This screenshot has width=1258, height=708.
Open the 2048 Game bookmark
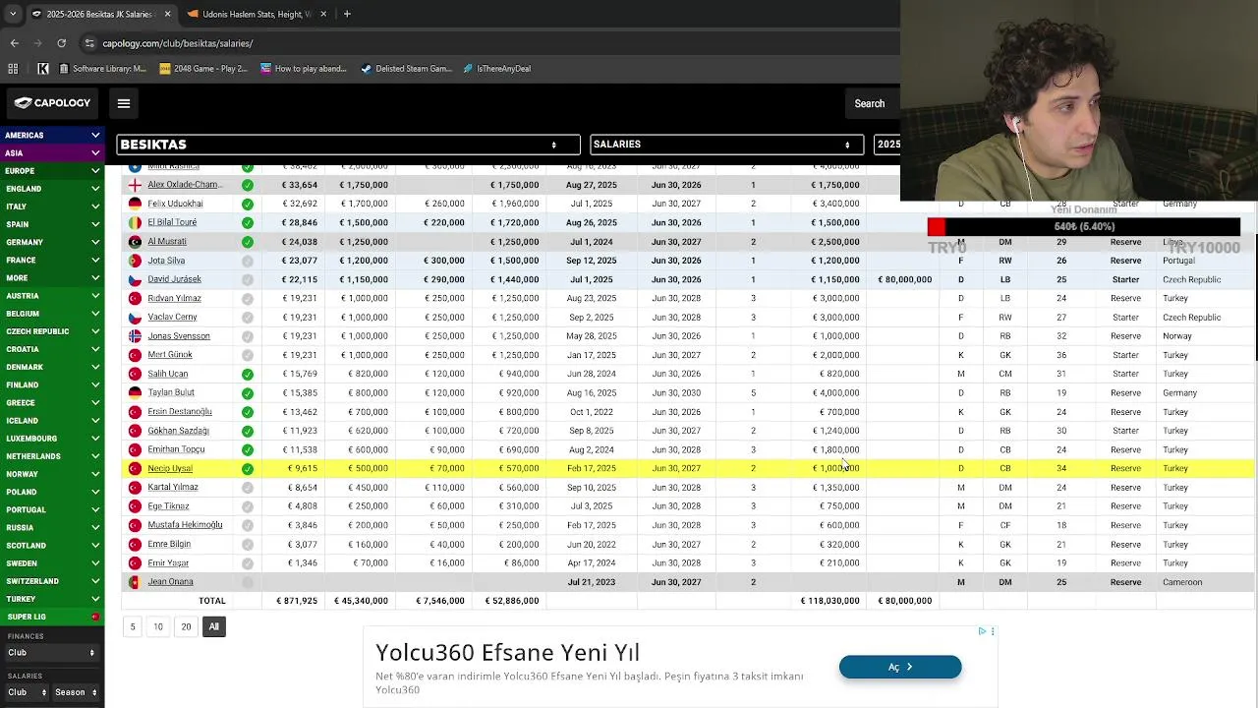[x=202, y=69]
